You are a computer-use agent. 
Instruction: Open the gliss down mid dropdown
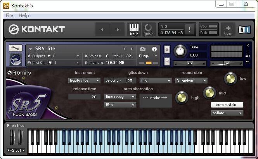156,80
